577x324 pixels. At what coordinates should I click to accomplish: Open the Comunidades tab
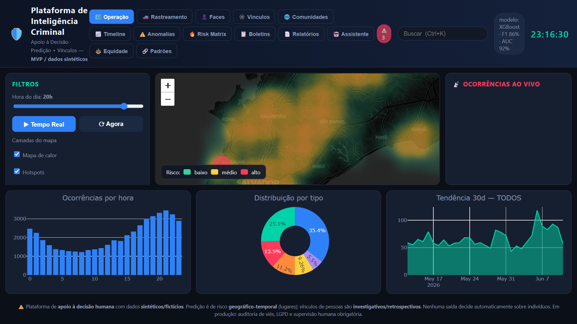[x=305, y=17]
